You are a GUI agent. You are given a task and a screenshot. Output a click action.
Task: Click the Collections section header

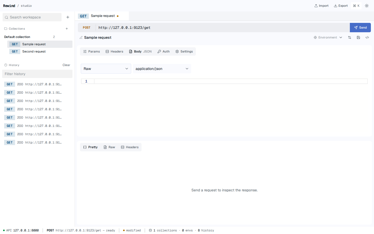(15, 29)
